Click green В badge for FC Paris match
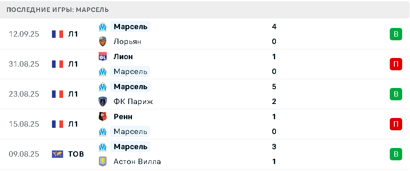Viewport: 410px width, 171px height. tap(396, 94)
